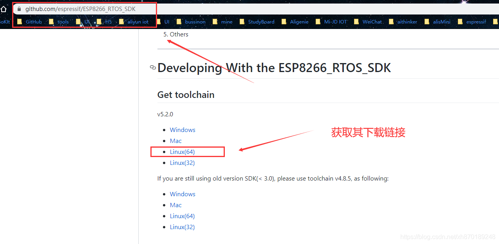
Task: Click the "If you are still using old version SDK" sentence
Action: (x=273, y=179)
